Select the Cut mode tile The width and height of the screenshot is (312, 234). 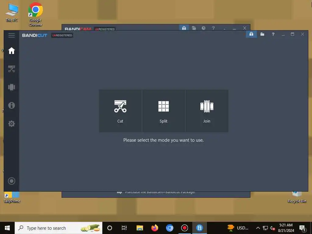pyautogui.click(x=120, y=111)
